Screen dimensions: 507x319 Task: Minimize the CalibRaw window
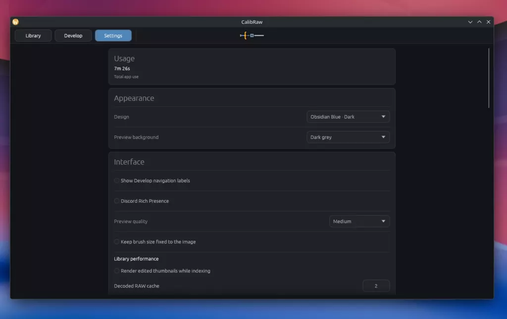tap(470, 22)
